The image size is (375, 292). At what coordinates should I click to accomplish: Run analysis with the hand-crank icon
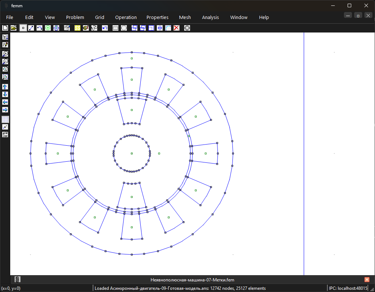[x=86, y=28]
